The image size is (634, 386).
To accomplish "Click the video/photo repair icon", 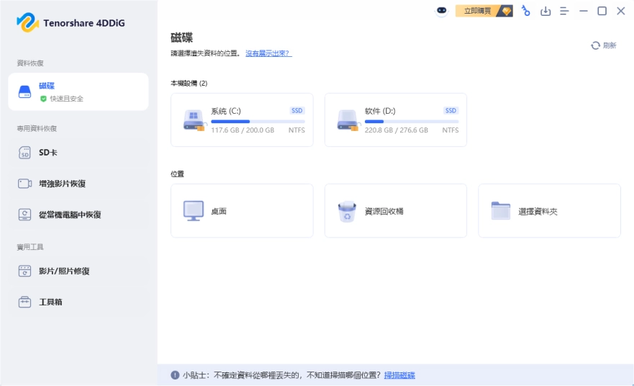I will [x=24, y=271].
